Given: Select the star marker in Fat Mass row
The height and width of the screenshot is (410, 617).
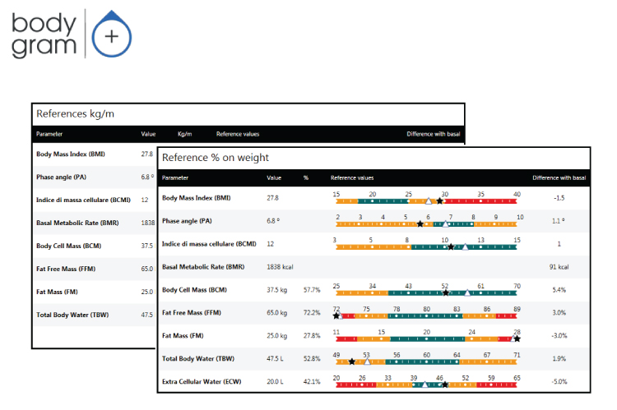Looking at the screenshot, I should coord(517,338).
